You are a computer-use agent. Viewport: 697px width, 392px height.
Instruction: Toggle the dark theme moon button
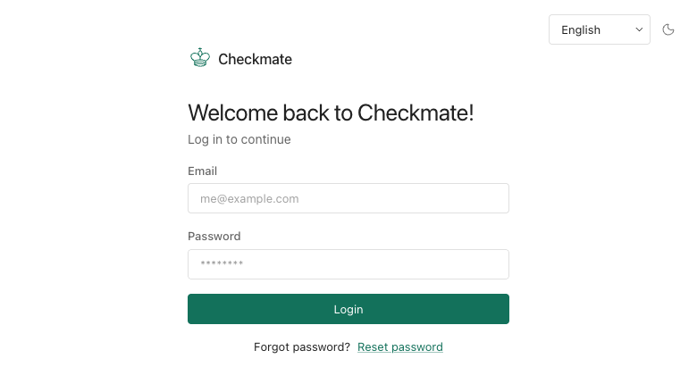click(x=668, y=29)
